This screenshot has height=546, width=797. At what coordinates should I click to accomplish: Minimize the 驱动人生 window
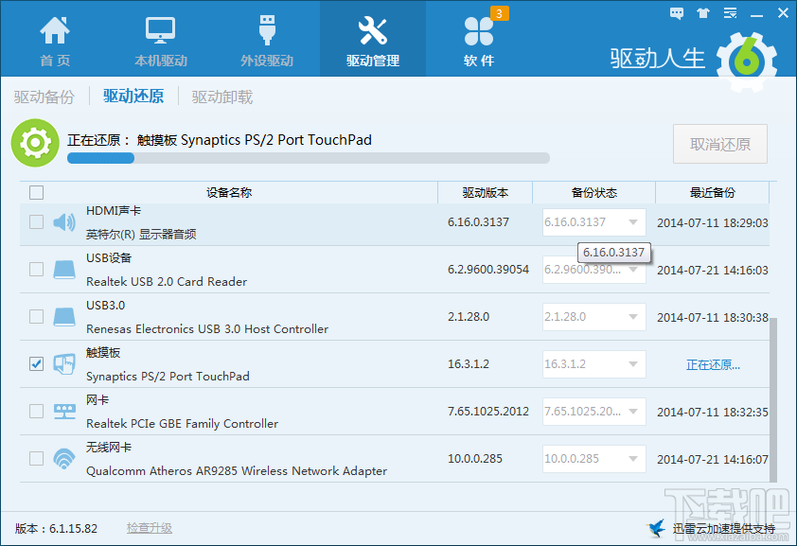757,14
